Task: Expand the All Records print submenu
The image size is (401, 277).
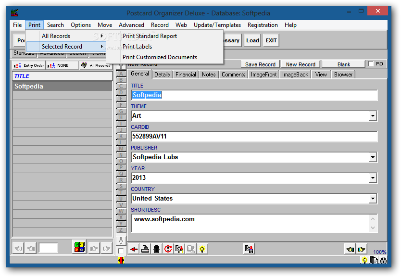Action: tap(66, 36)
